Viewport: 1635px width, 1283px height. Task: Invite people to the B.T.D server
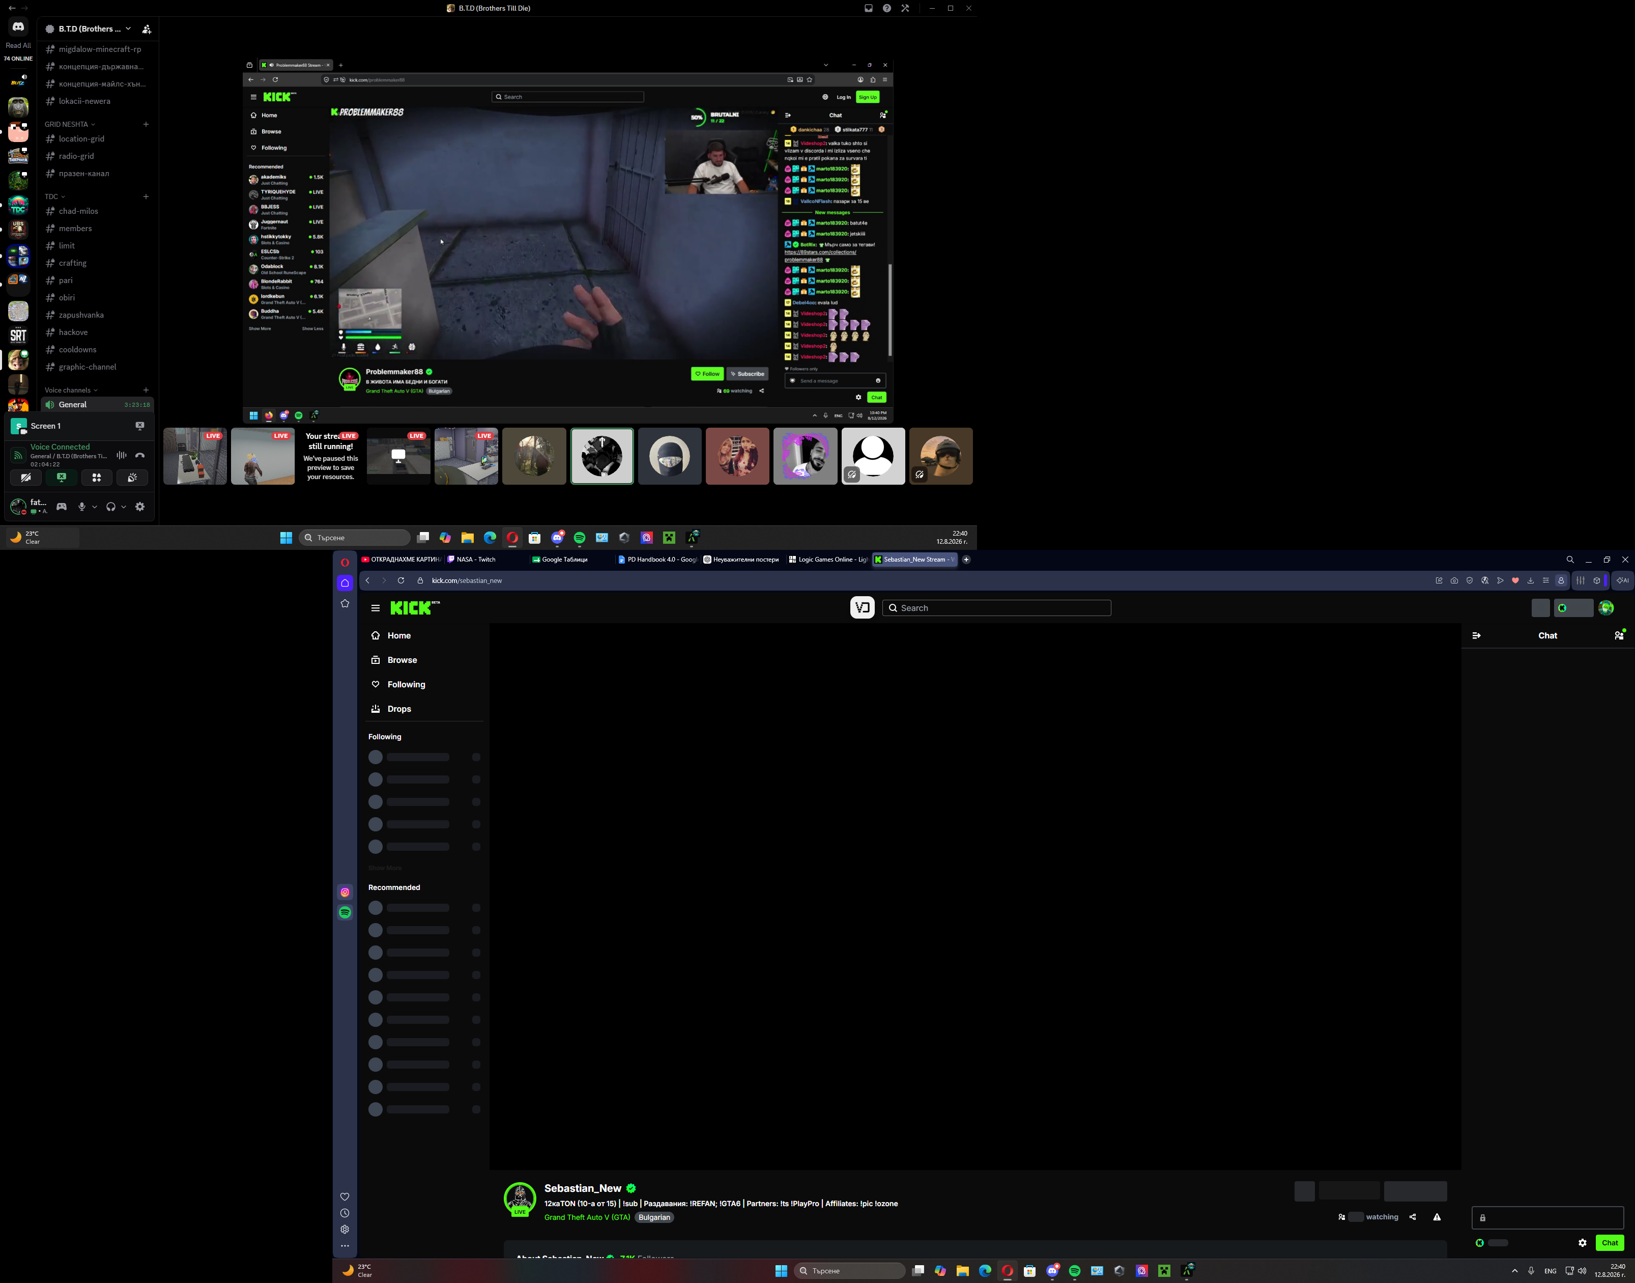pyautogui.click(x=147, y=30)
